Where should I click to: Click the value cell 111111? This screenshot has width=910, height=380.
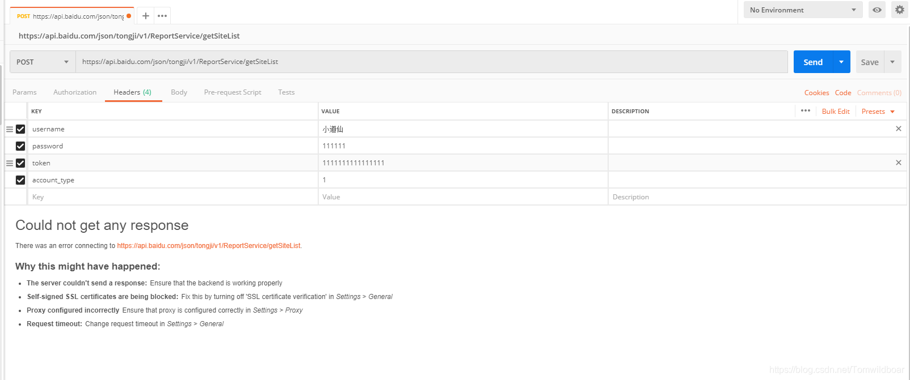click(463, 146)
